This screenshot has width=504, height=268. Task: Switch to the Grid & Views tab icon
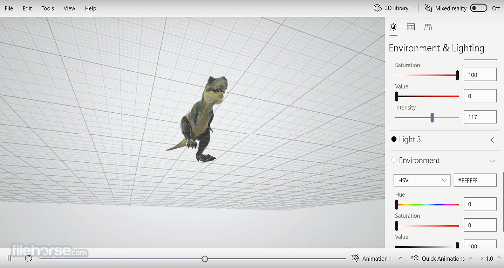428,27
